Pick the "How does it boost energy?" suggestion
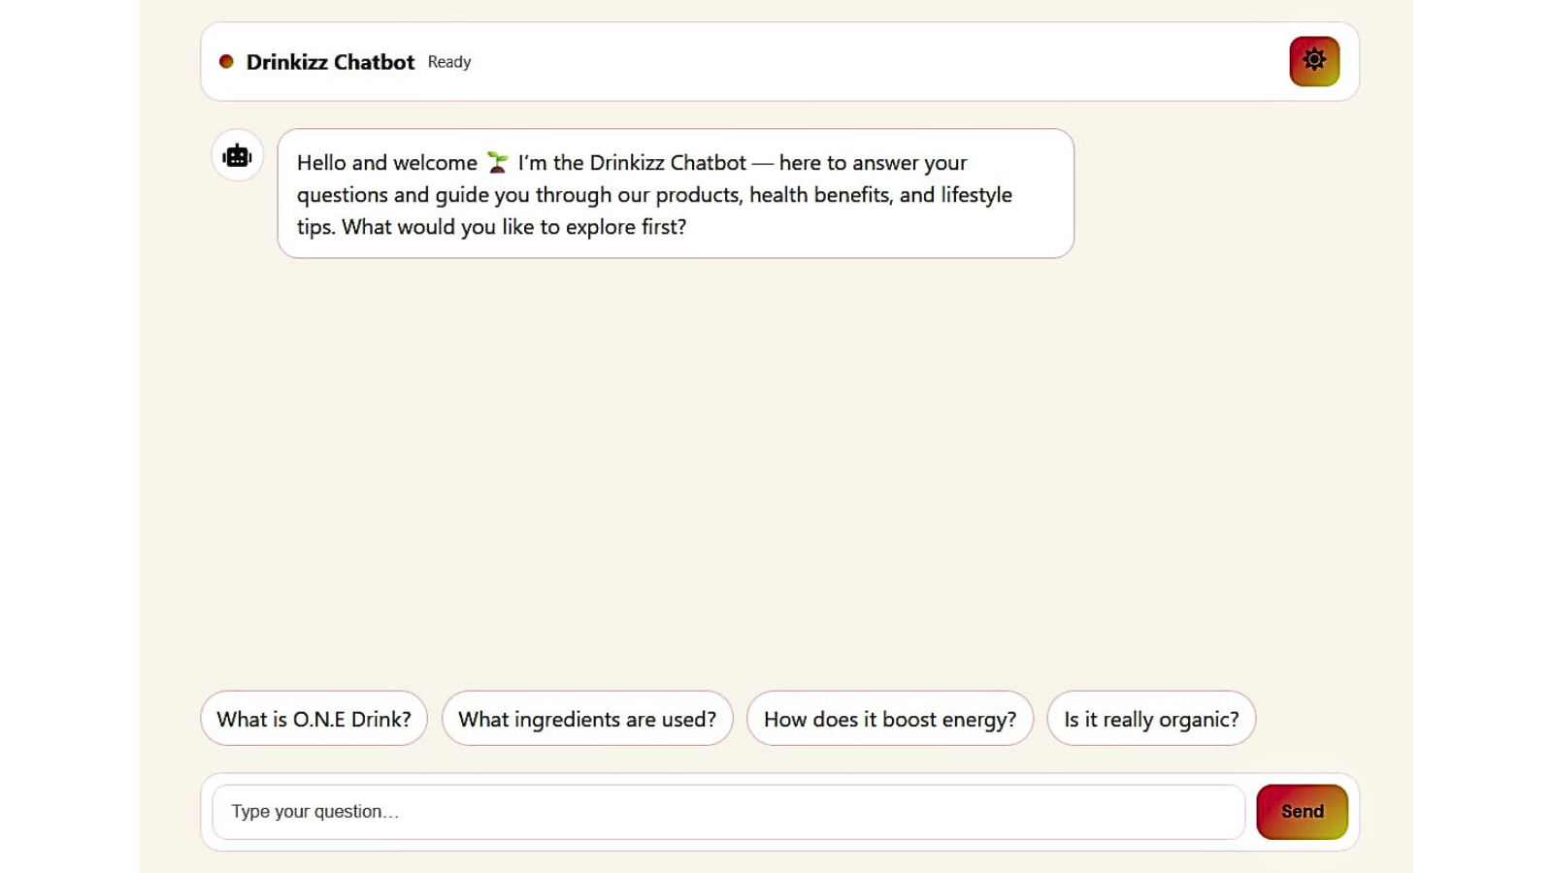 click(x=889, y=719)
